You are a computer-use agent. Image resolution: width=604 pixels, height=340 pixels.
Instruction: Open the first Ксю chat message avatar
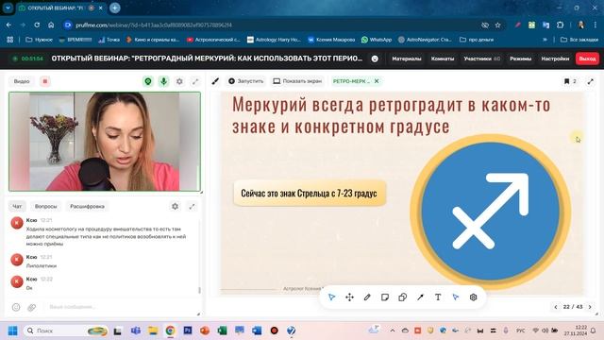[x=17, y=223]
